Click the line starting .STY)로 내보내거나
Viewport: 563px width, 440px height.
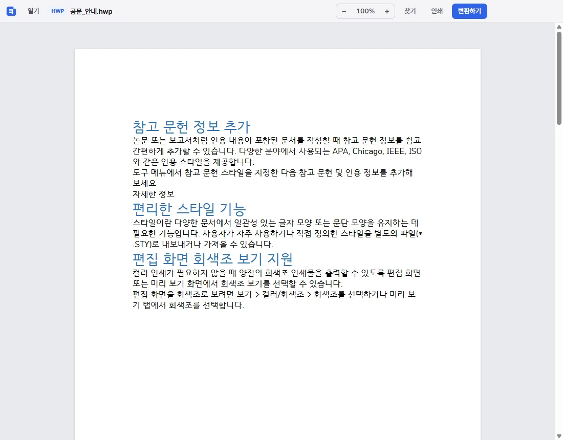[203, 245]
